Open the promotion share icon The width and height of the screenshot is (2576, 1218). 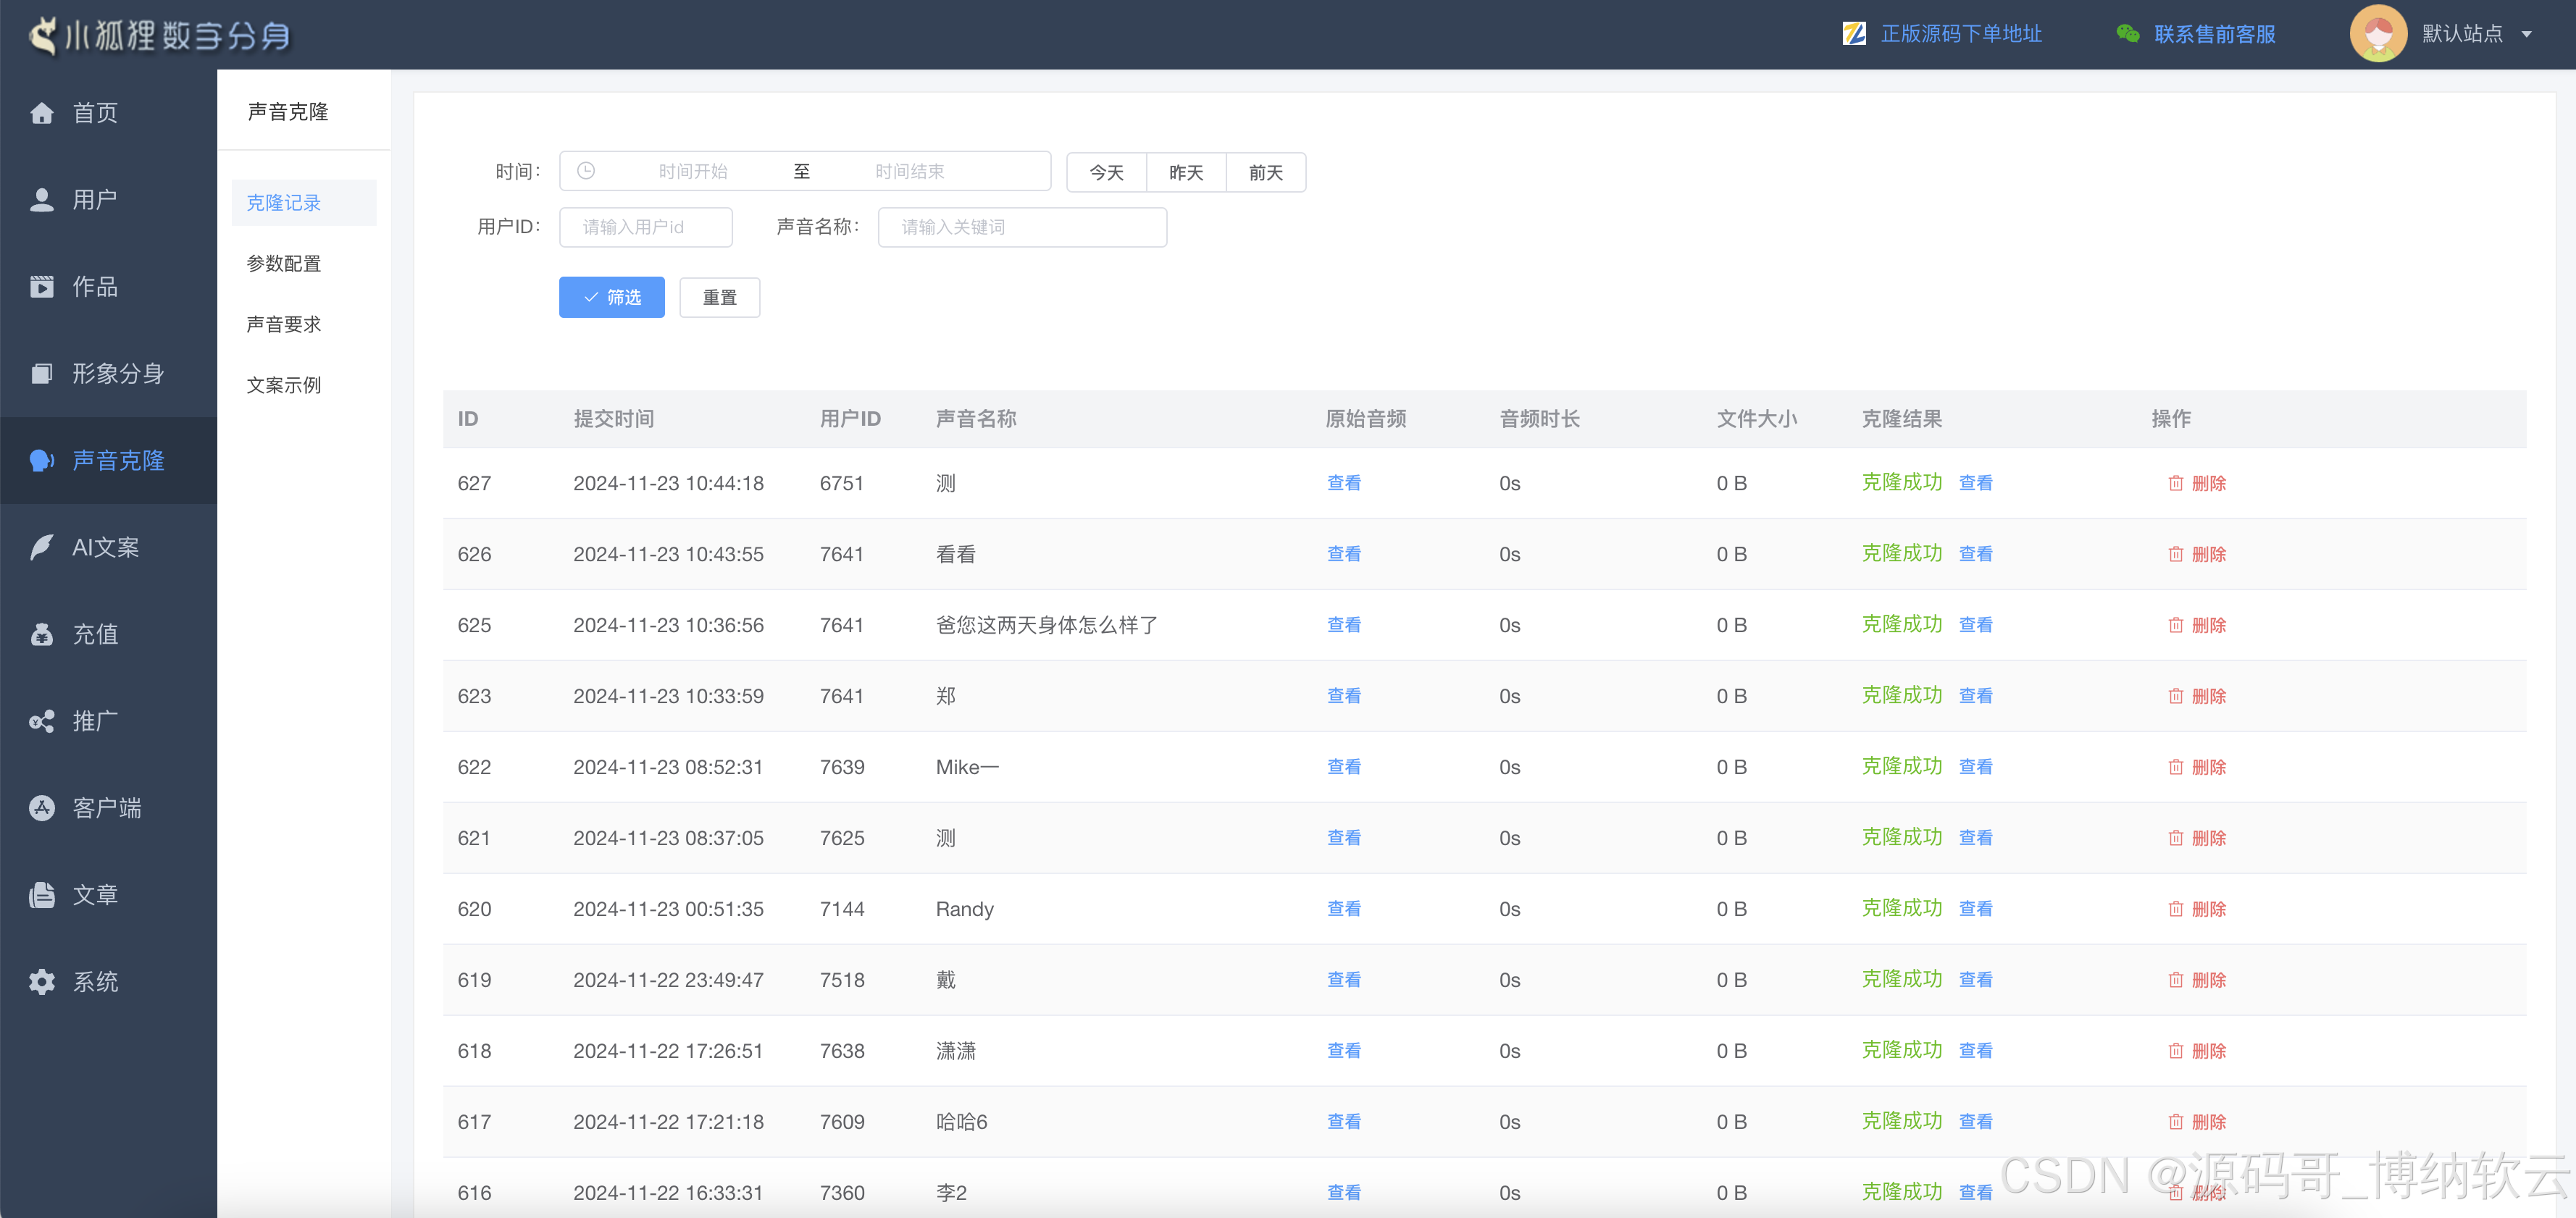pyautogui.click(x=42, y=721)
